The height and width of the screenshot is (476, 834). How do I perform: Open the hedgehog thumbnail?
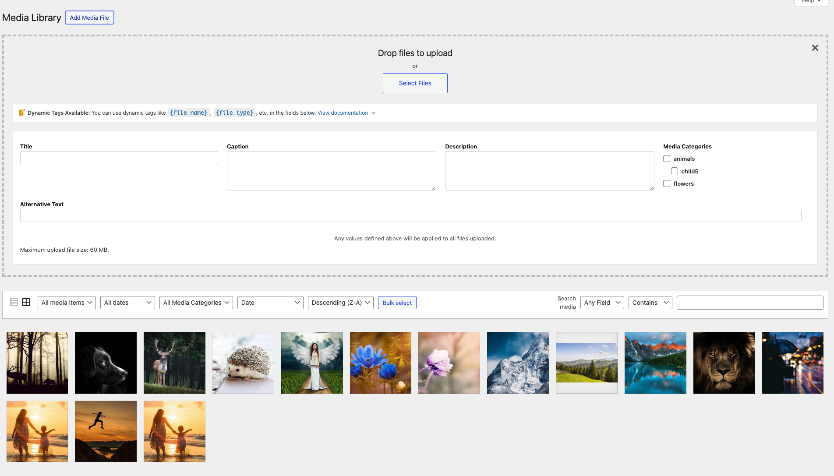tap(243, 363)
